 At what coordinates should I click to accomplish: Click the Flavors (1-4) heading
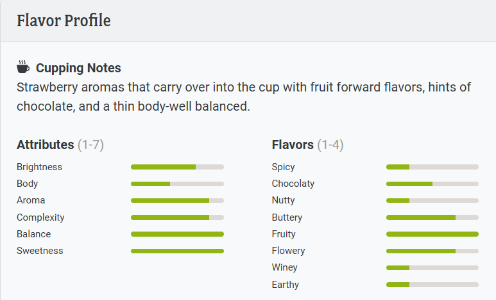coord(307,145)
